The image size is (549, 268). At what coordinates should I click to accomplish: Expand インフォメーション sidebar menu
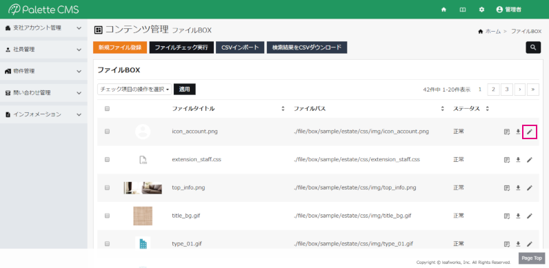coord(43,114)
